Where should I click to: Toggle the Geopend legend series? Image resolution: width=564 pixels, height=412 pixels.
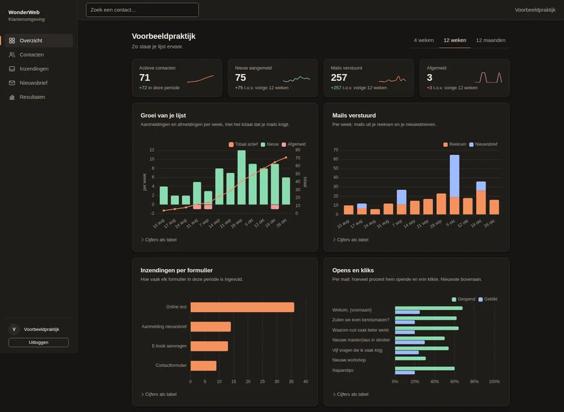(463, 299)
